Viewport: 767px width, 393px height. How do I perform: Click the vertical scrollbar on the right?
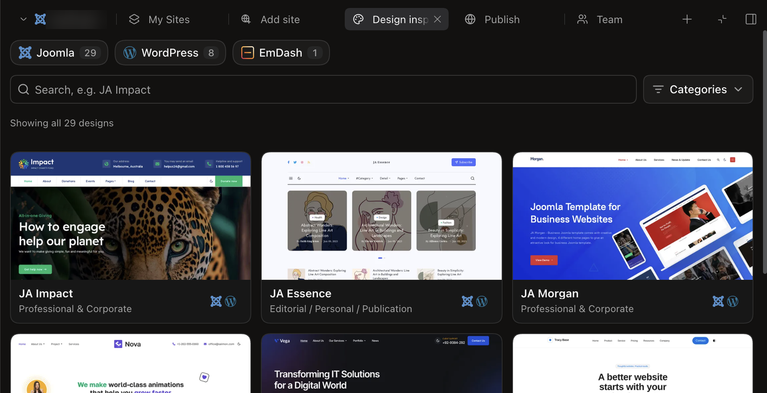764,152
